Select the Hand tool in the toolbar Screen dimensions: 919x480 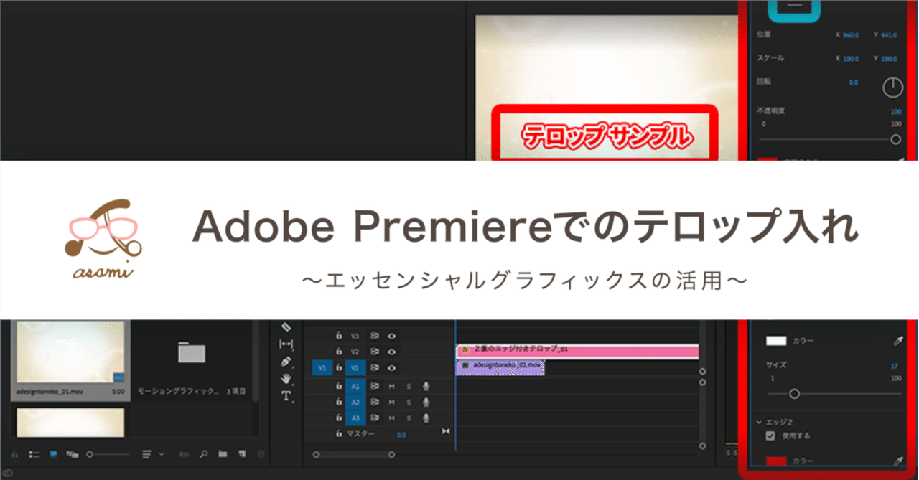pos(286,378)
